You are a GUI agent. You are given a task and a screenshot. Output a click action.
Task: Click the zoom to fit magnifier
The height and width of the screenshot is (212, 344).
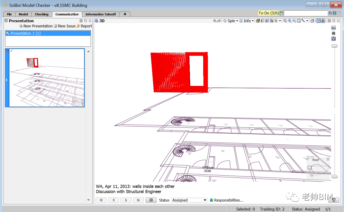point(285,21)
